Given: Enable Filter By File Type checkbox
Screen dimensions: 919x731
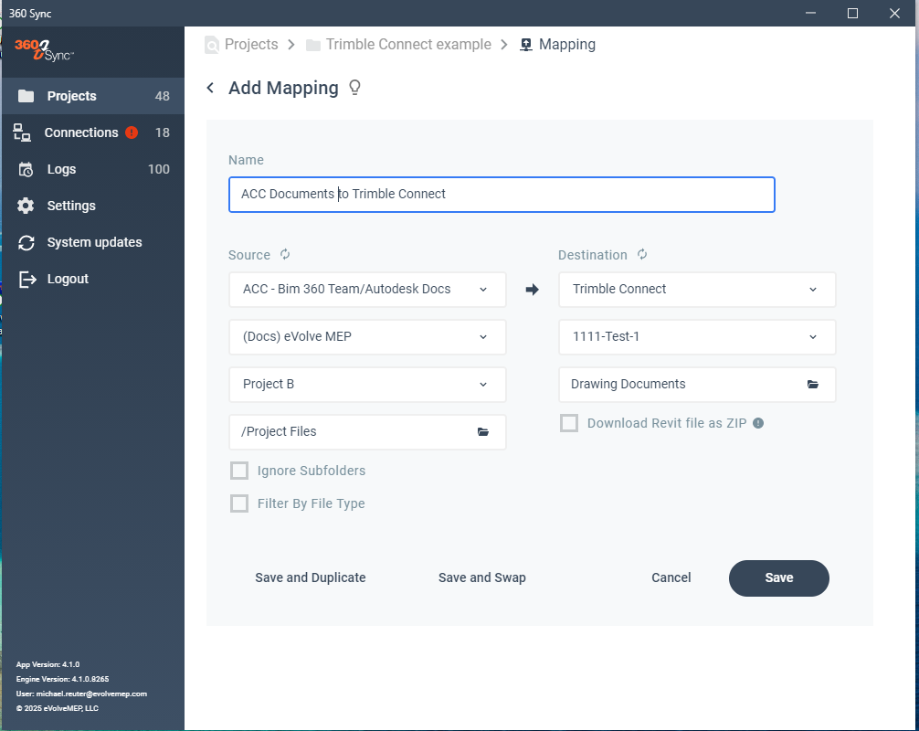Looking at the screenshot, I should point(239,503).
